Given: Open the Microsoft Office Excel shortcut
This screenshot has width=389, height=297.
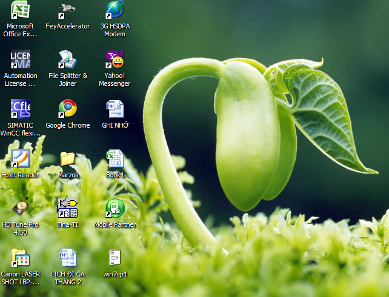Looking at the screenshot, I should point(20,10).
